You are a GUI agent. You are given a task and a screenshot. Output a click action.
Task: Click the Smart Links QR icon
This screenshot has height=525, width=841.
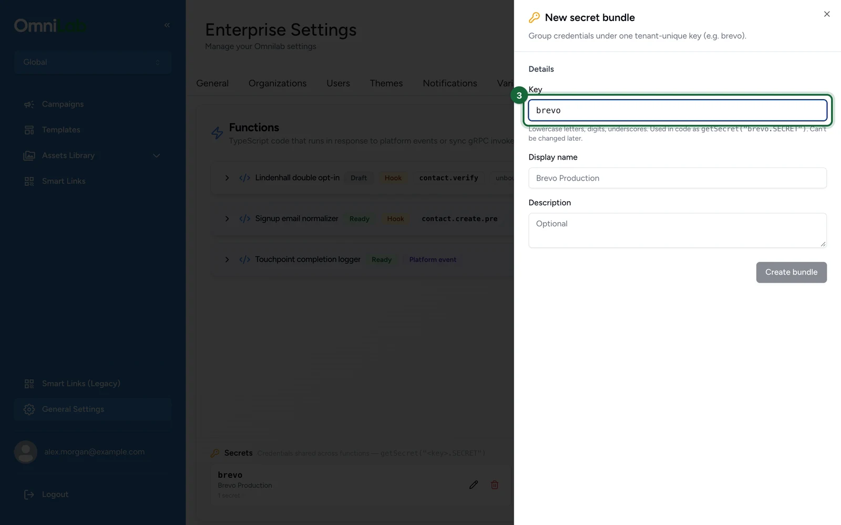(29, 182)
